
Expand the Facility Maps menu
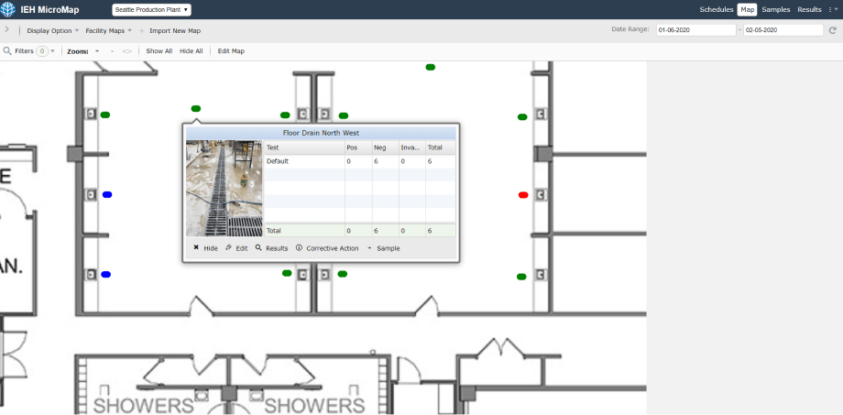(108, 30)
